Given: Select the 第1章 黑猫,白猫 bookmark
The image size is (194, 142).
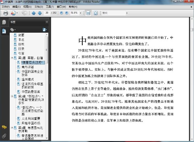Looking at the screenshot, I should 31,58.
